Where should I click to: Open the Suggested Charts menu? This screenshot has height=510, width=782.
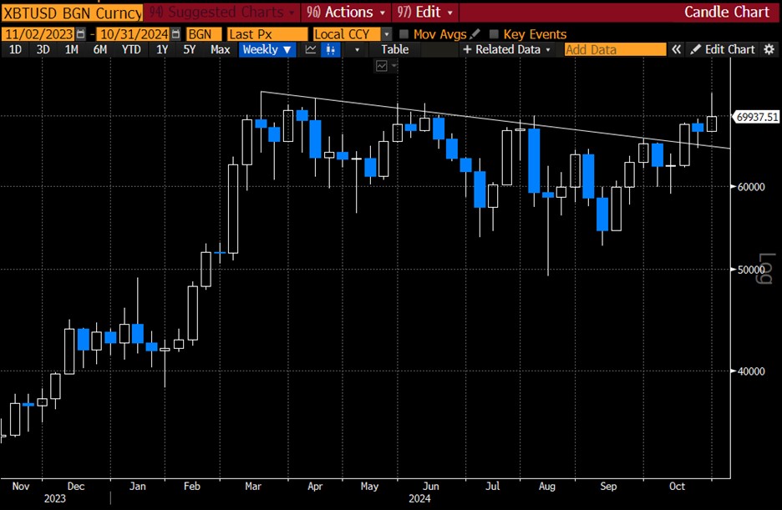[x=222, y=12]
